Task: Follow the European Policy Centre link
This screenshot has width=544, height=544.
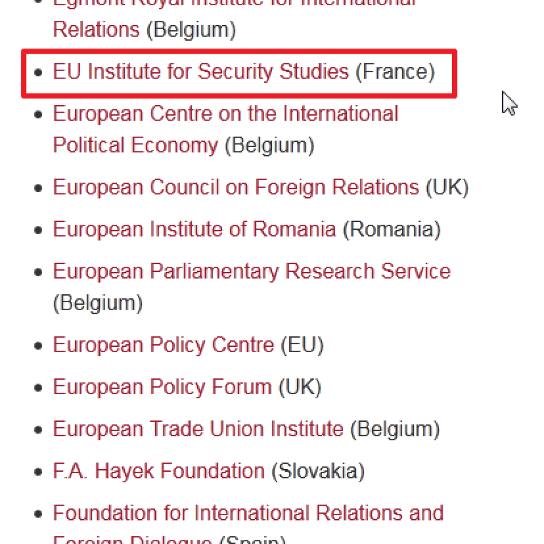Action: tap(164, 345)
